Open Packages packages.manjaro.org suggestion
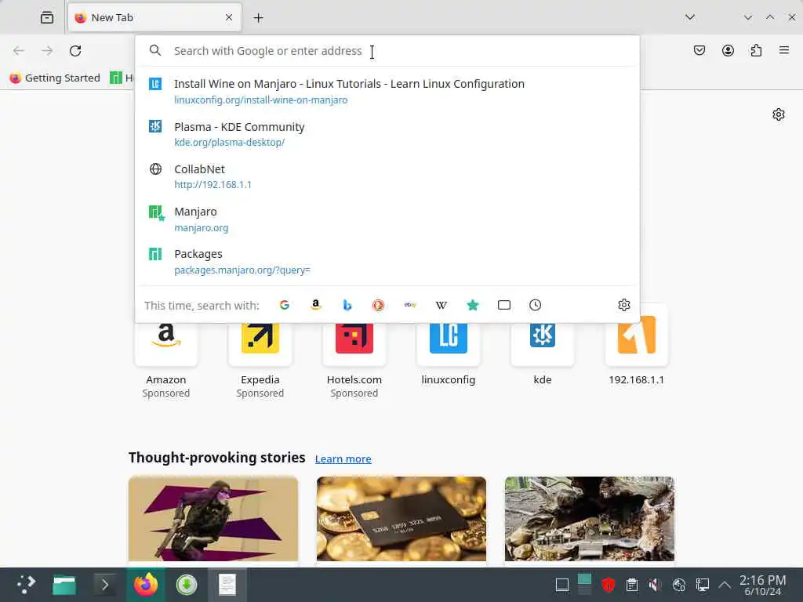The width and height of the screenshot is (803, 602). (387, 262)
